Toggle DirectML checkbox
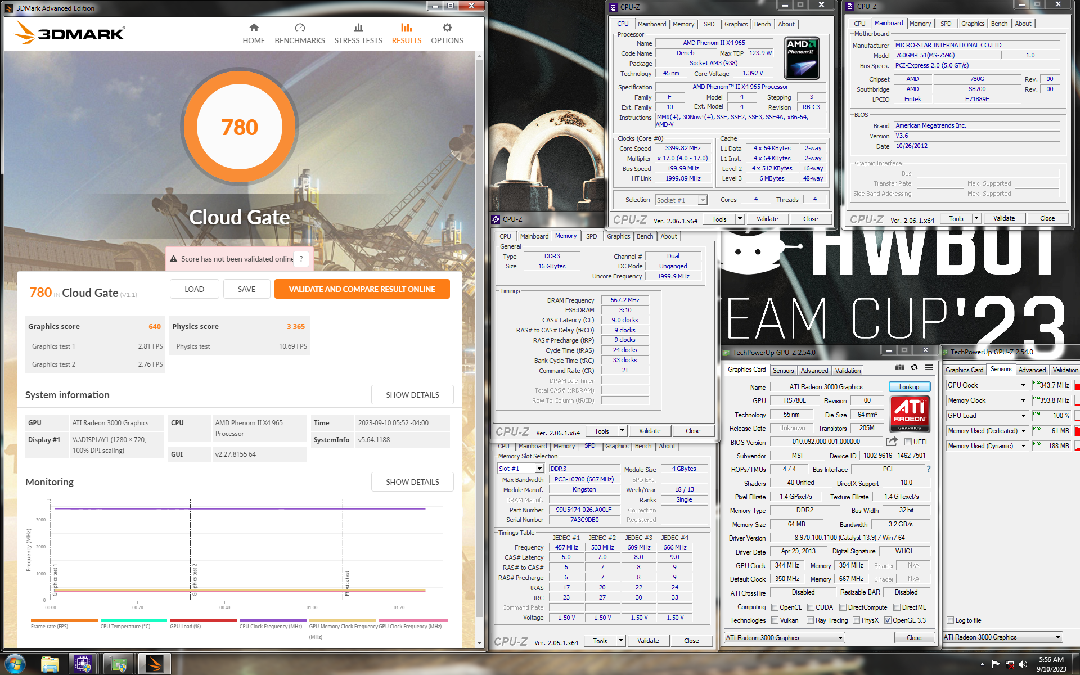Viewport: 1080px width, 675px height. (x=897, y=607)
